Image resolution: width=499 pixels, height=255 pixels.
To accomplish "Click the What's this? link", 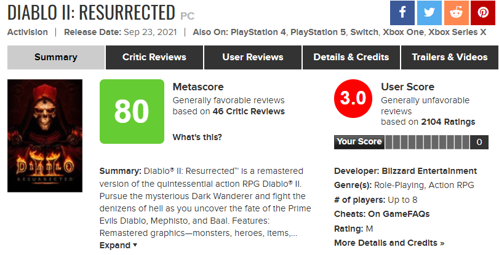I will 197,136.
